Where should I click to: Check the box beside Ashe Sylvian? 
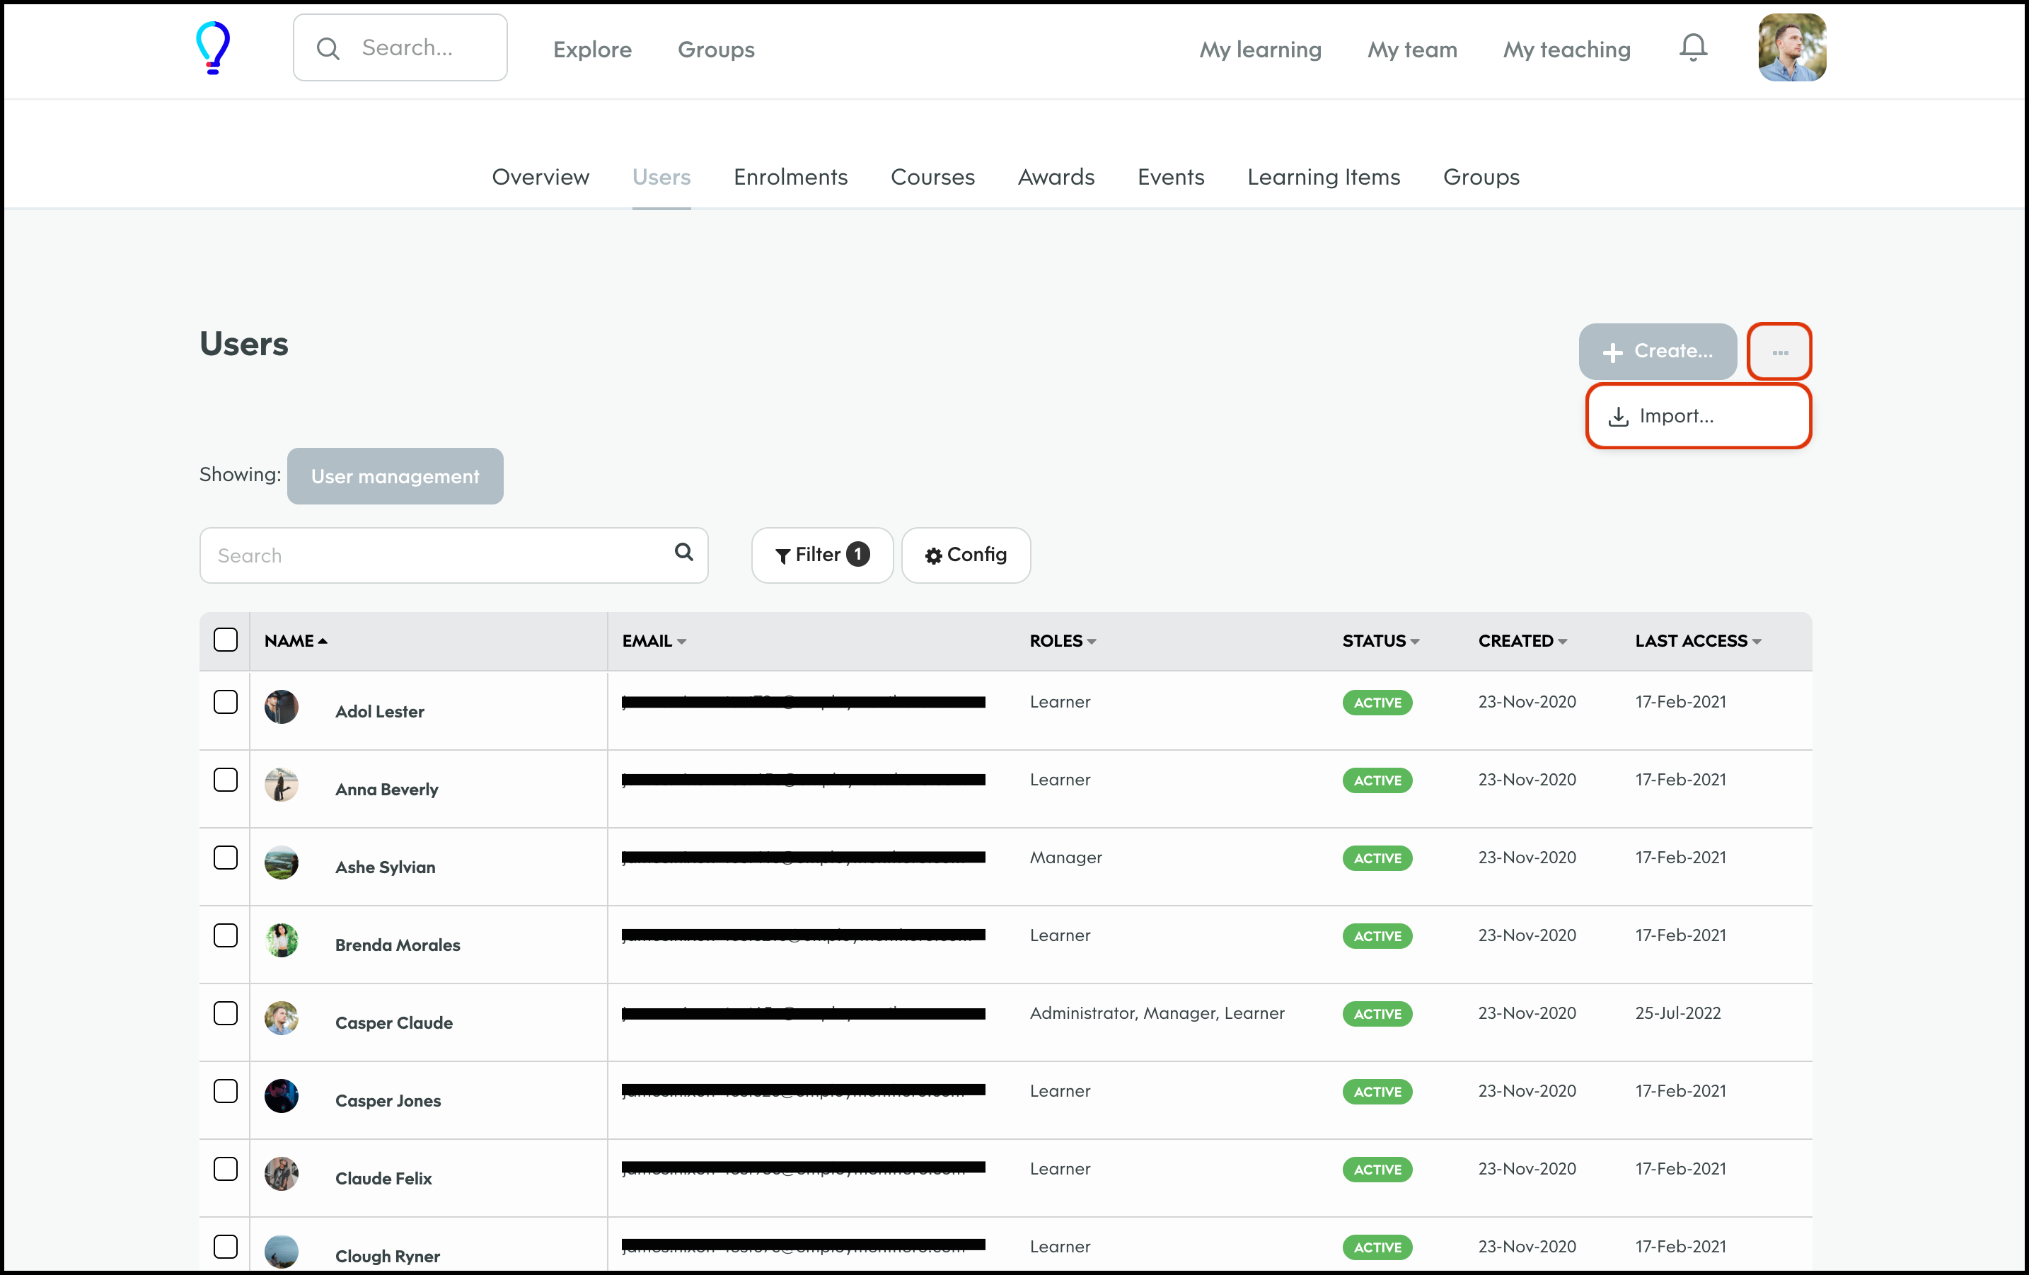[225, 858]
